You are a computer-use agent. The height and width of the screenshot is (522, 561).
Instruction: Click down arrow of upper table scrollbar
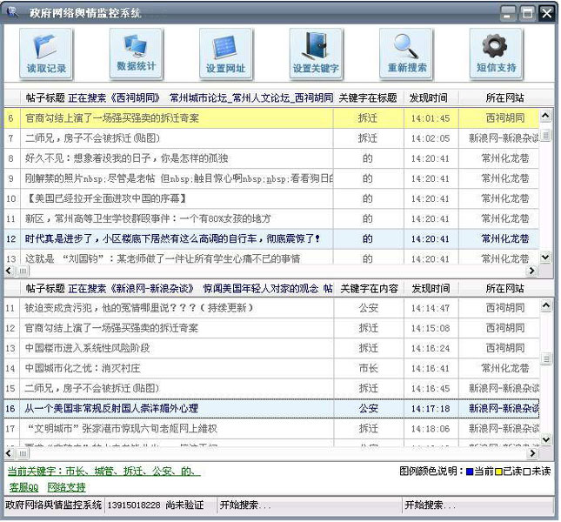tap(545, 257)
